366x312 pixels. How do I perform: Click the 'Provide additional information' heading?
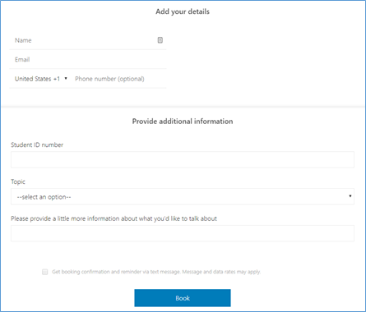tap(183, 122)
